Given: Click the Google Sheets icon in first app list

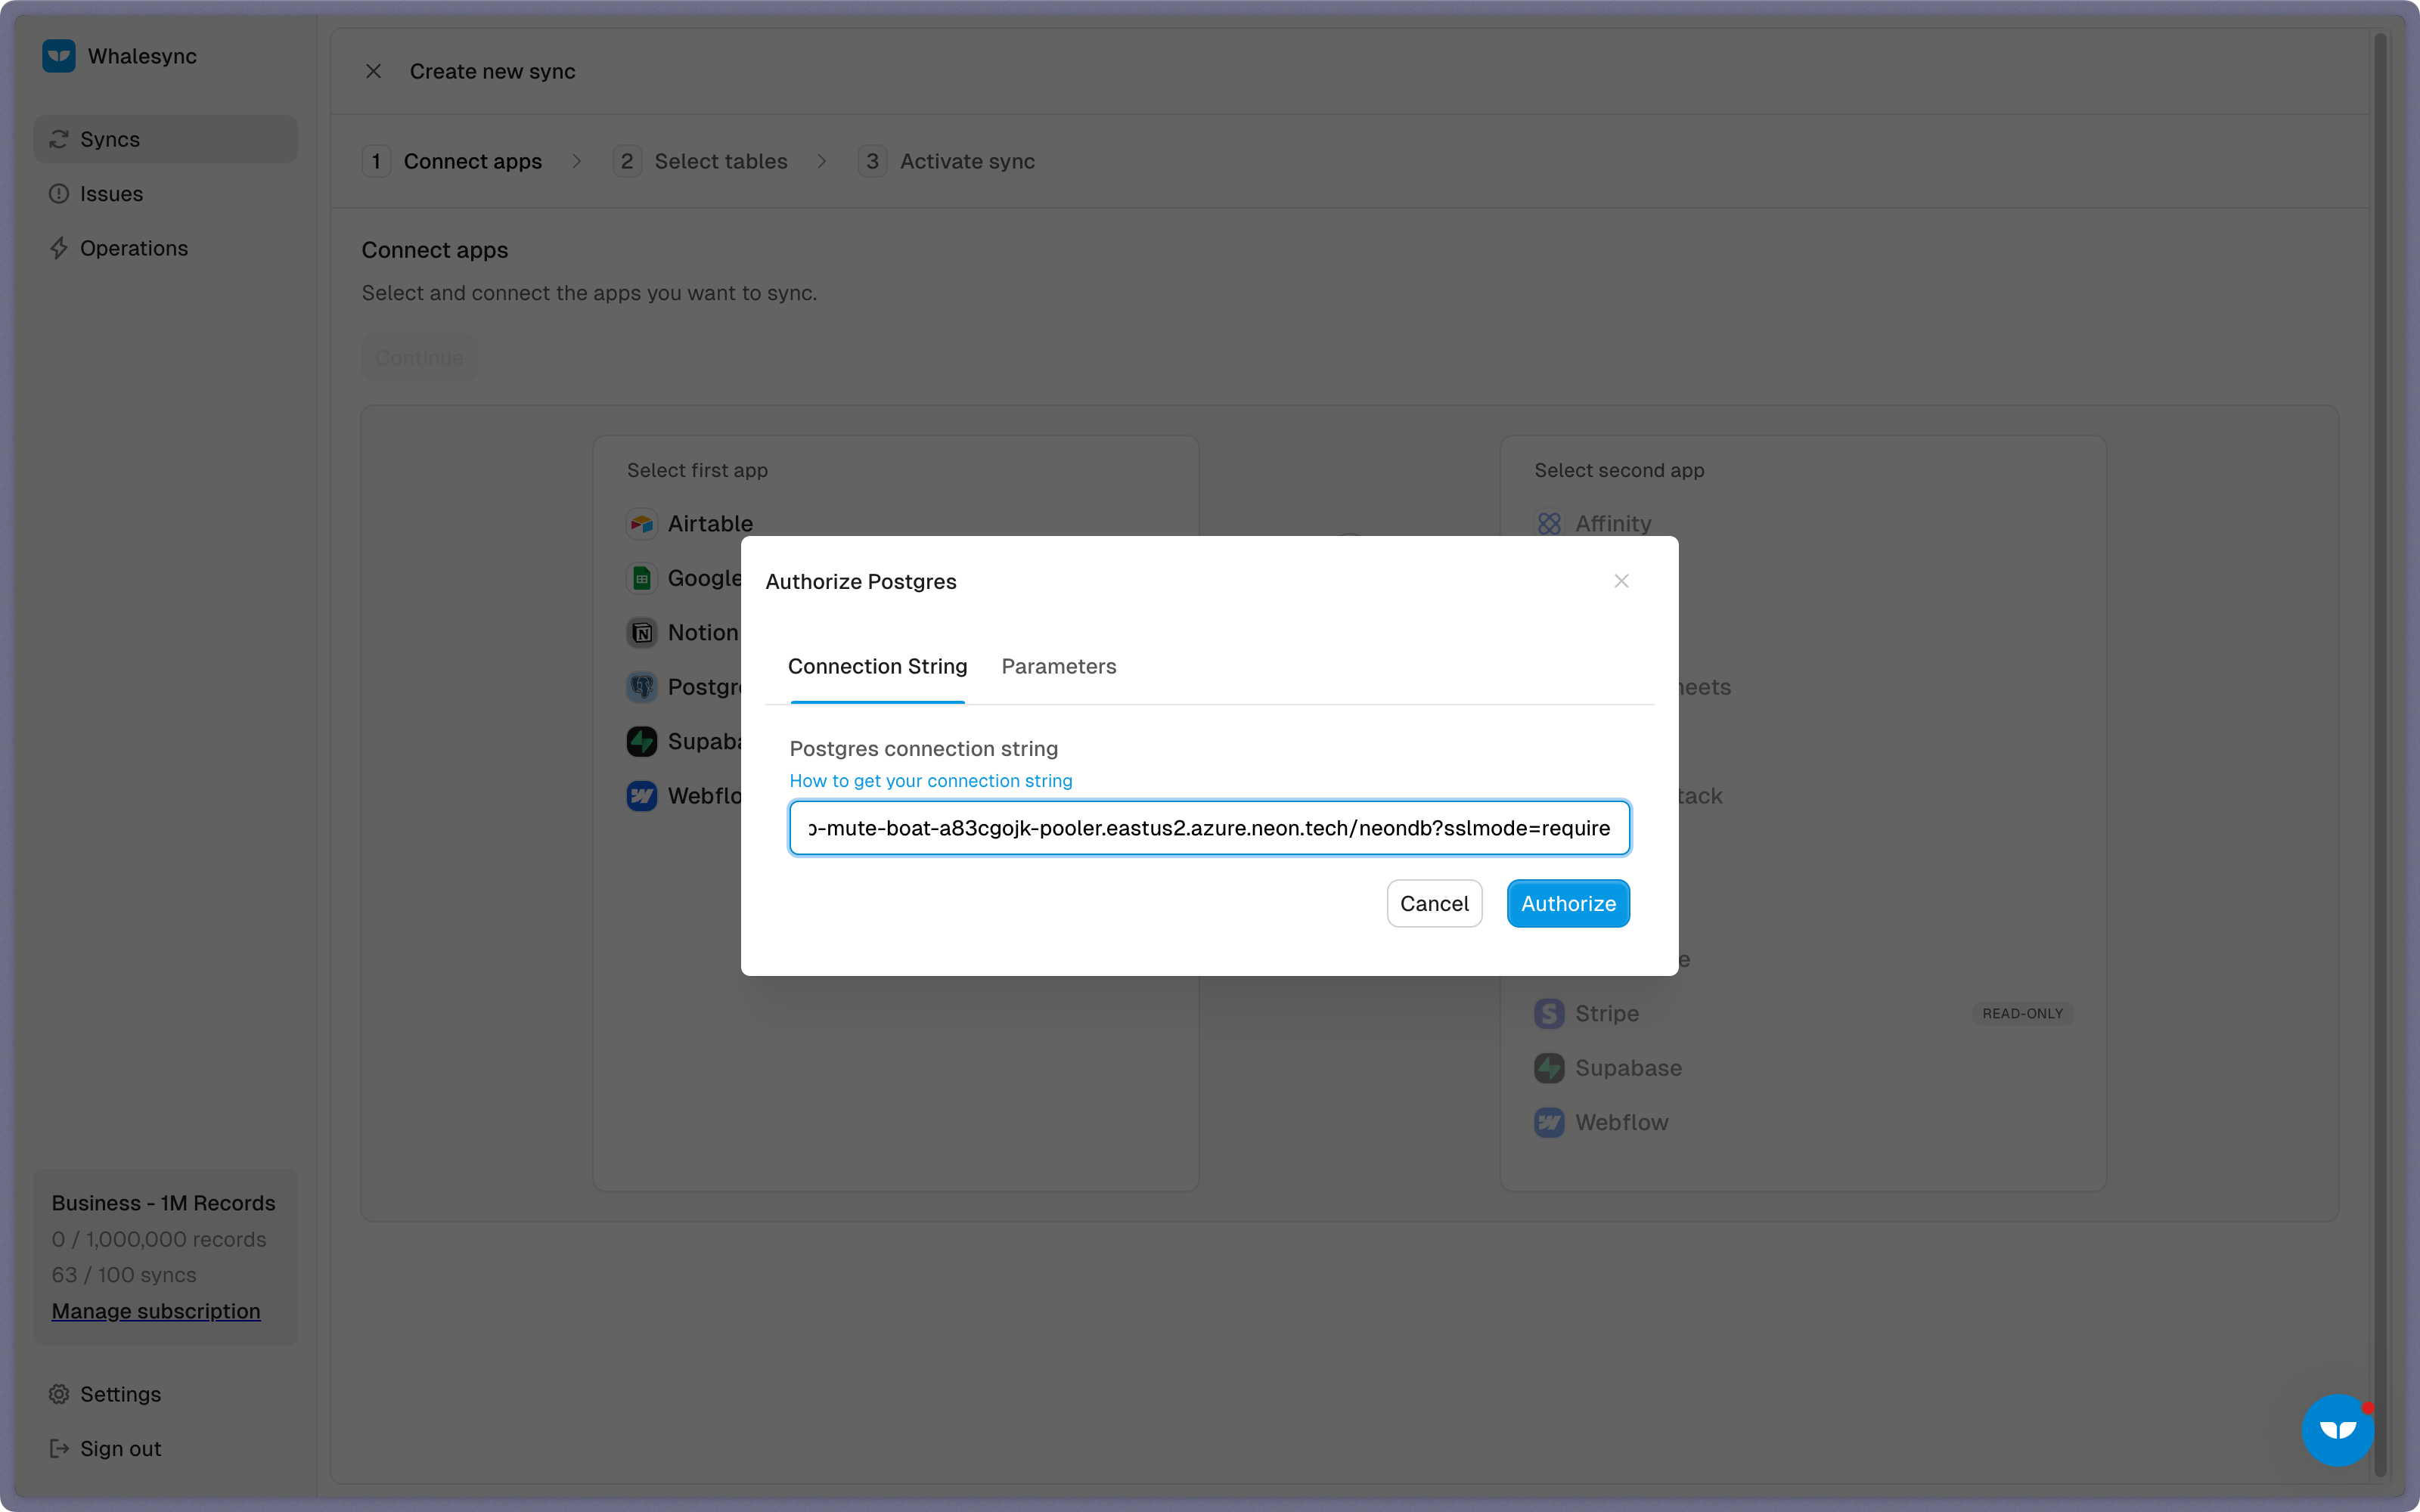Looking at the screenshot, I should pyautogui.click(x=642, y=578).
